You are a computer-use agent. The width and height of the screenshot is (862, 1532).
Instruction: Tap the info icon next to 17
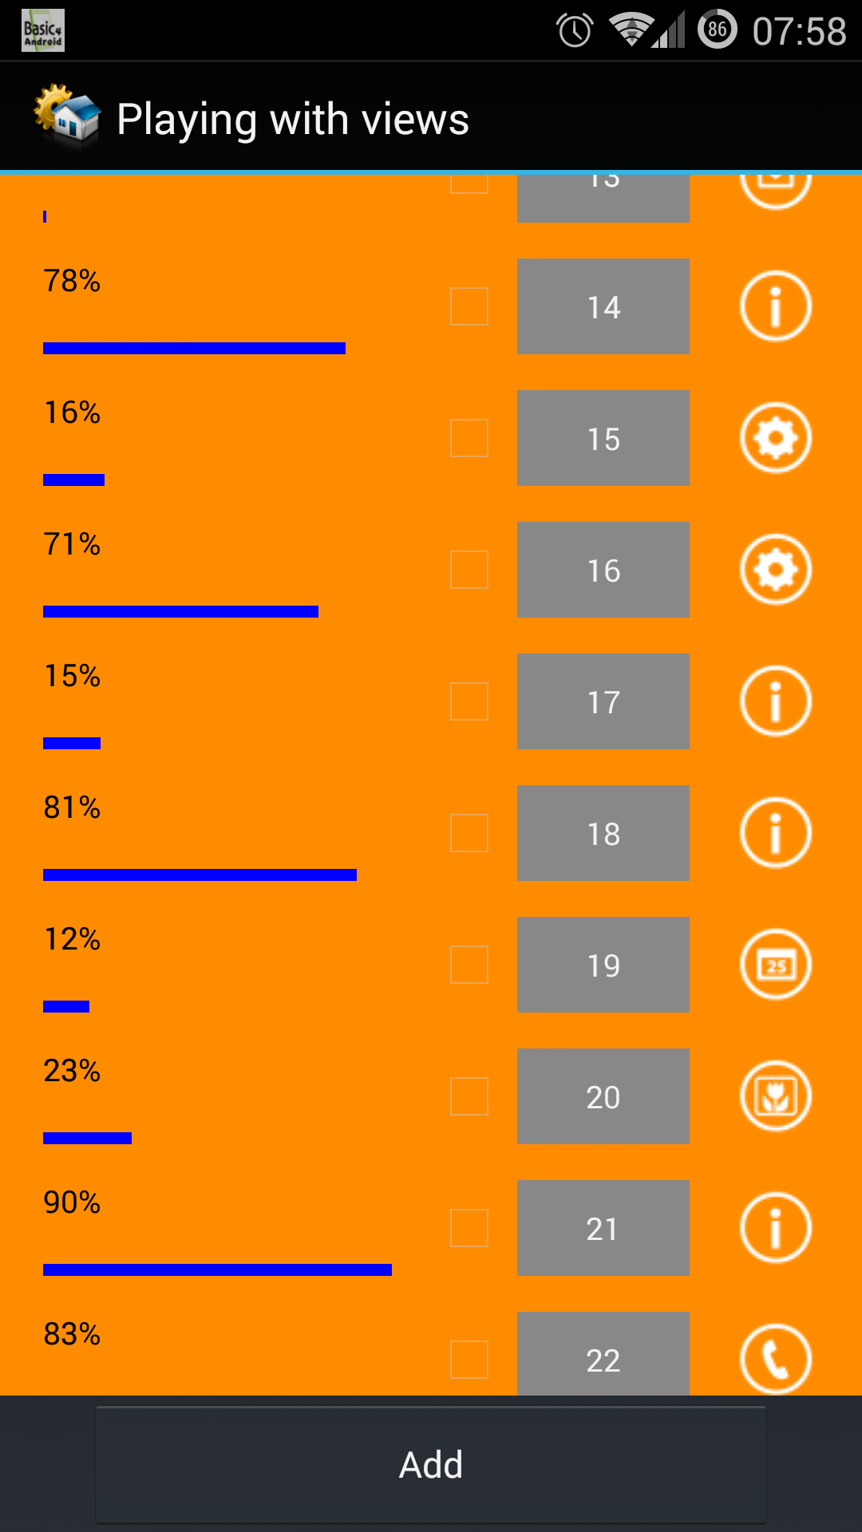775,701
